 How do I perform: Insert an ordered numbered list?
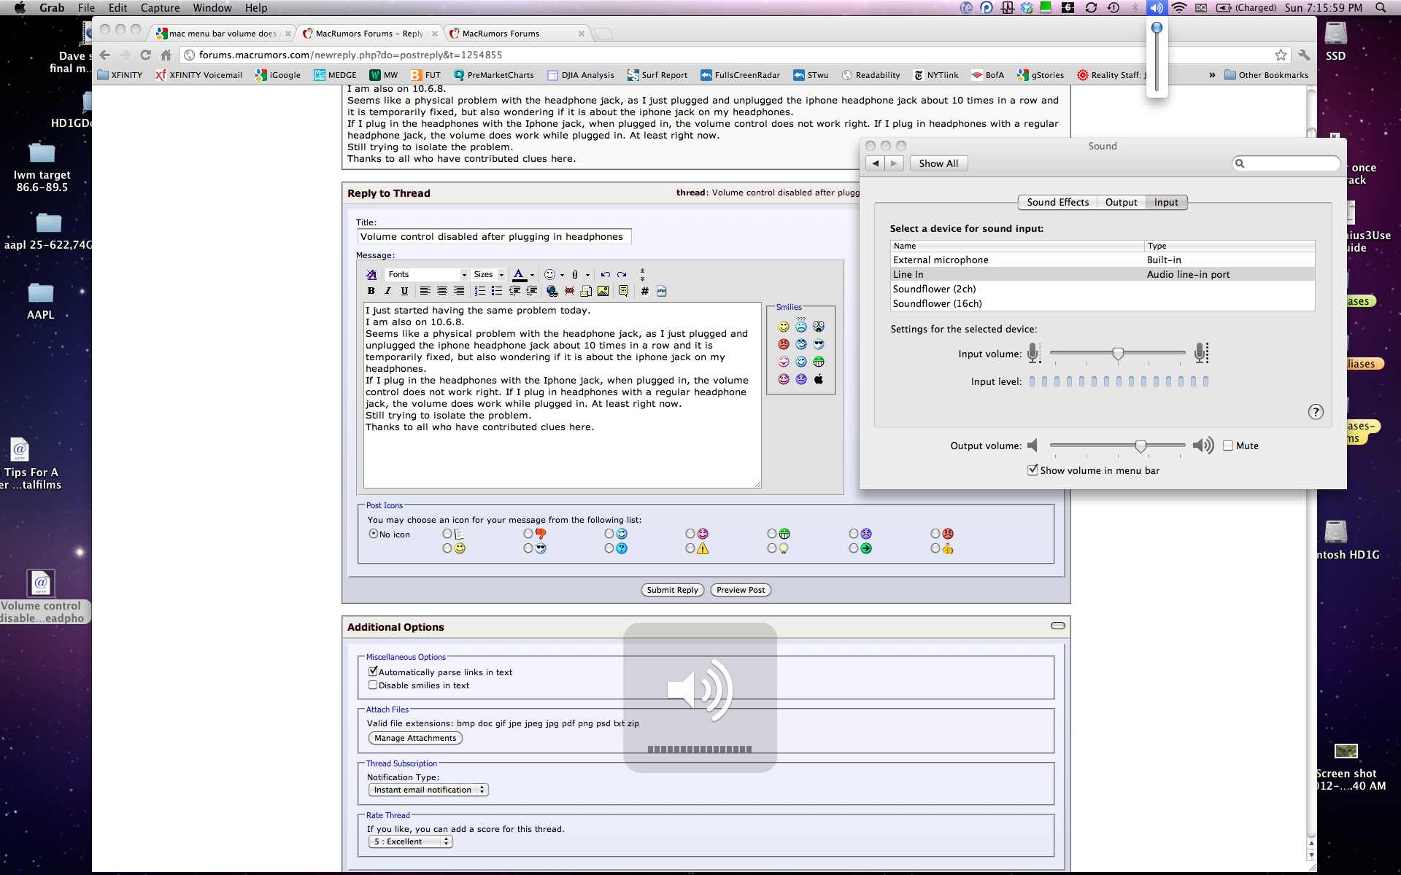479,291
